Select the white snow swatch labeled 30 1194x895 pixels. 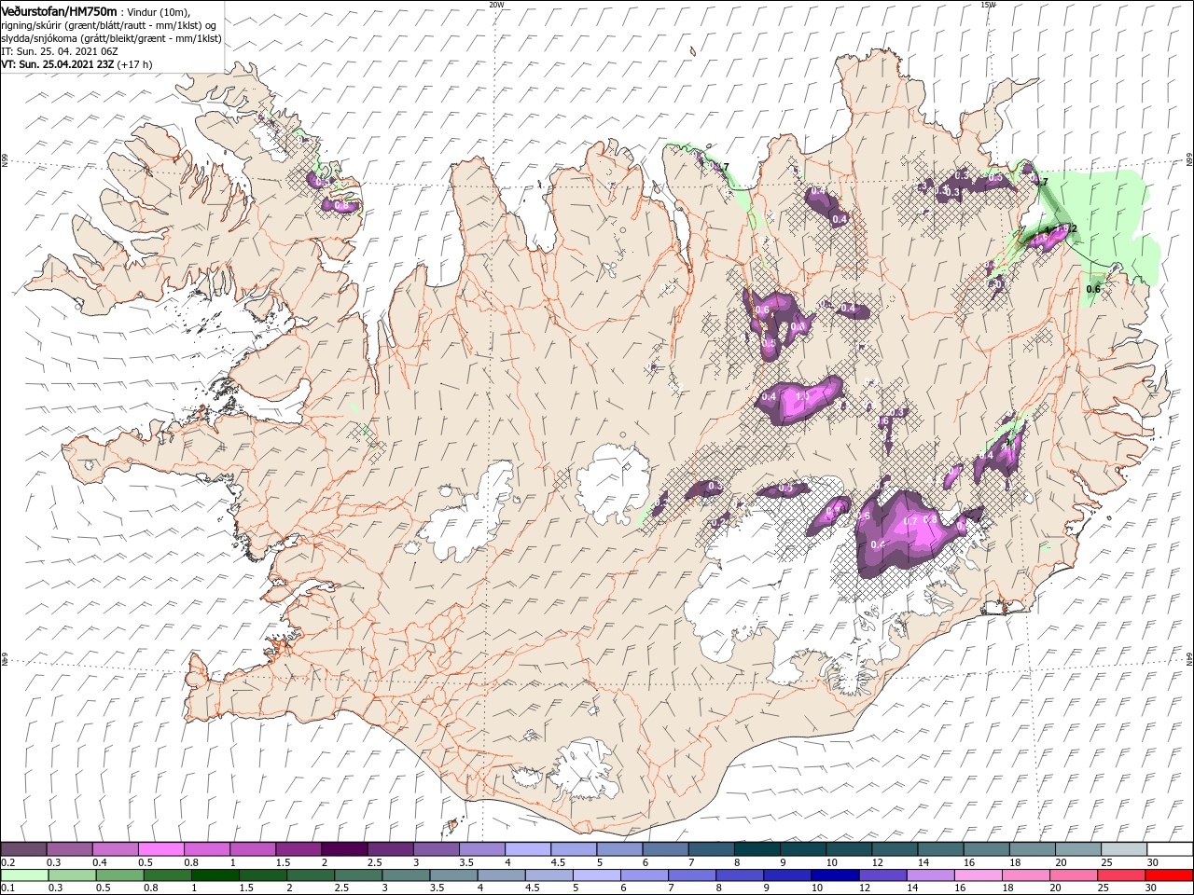(x=1169, y=848)
